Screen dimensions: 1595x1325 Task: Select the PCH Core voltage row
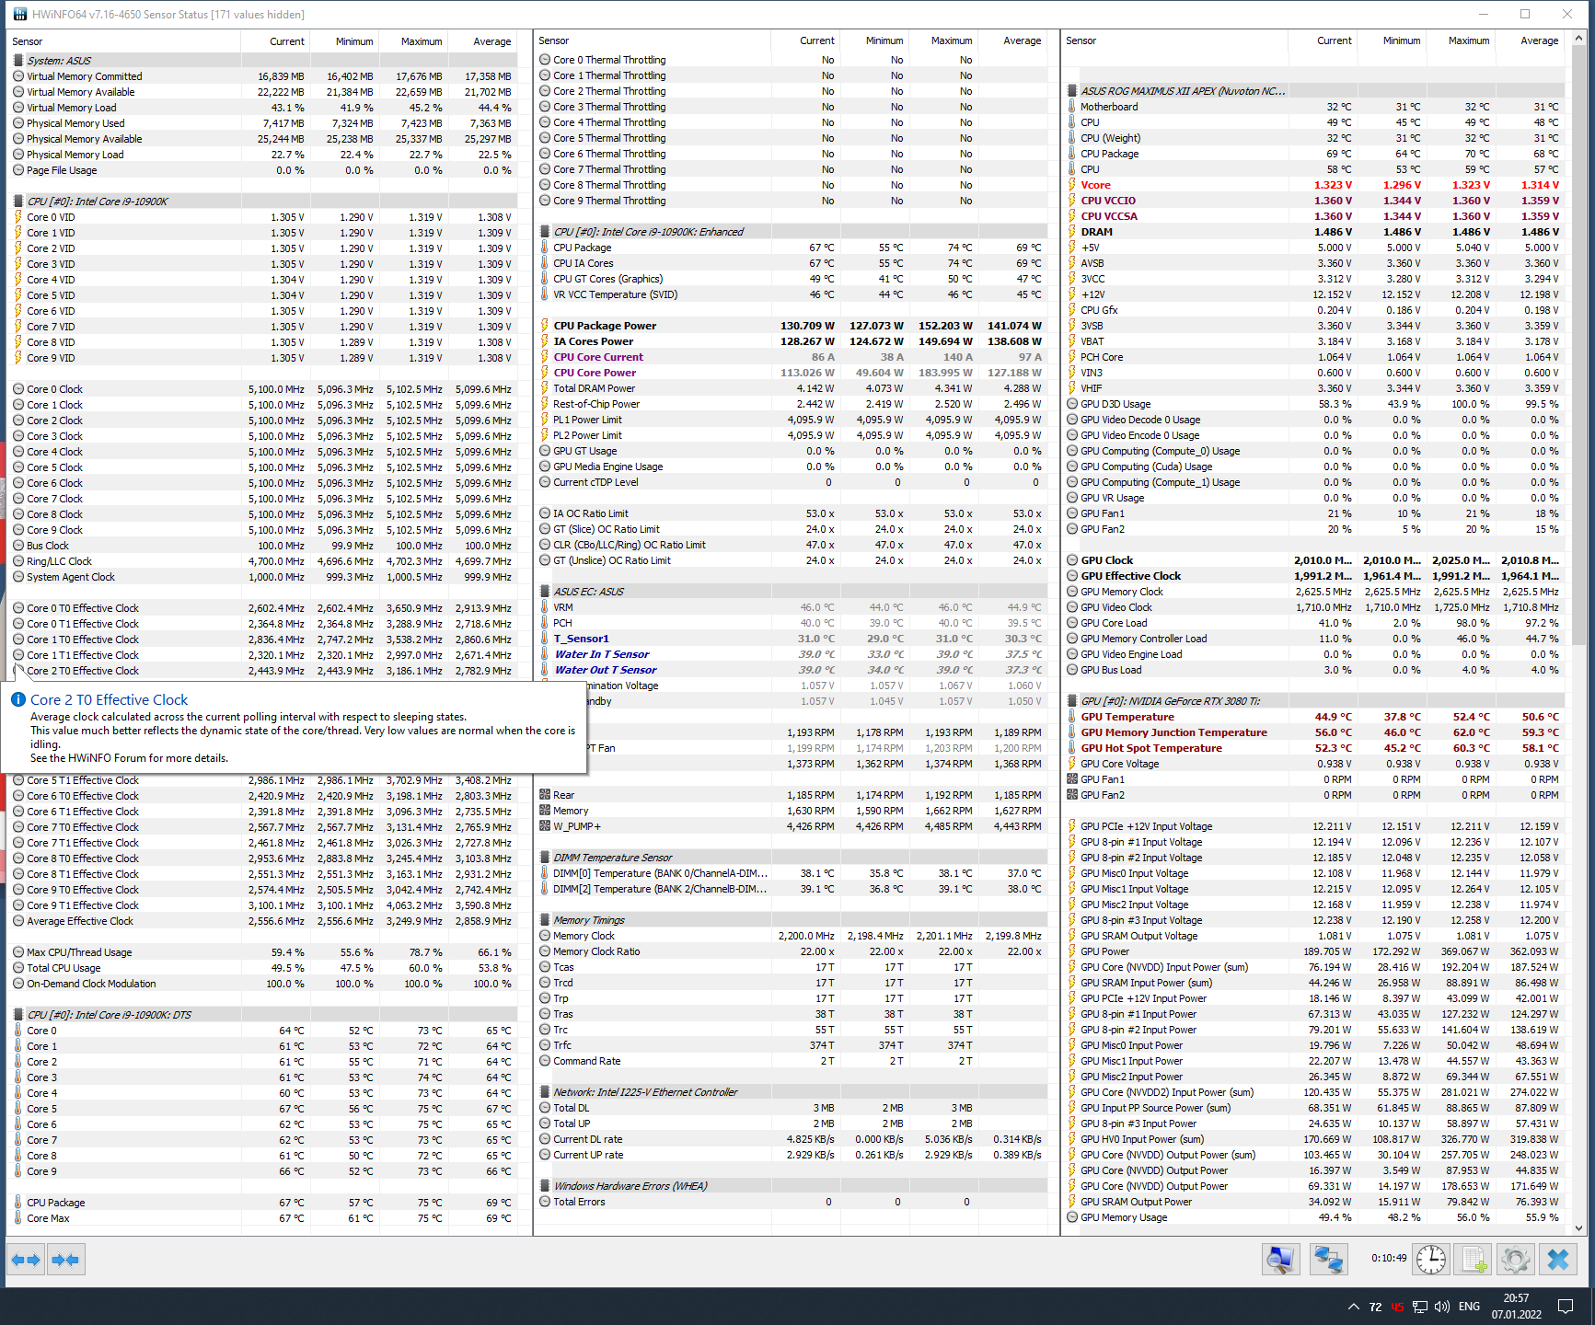tap(1316, 357)
